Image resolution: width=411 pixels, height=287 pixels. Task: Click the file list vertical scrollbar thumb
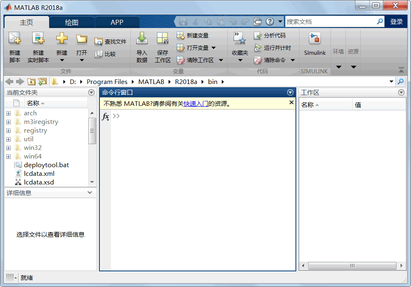(92, 131)
